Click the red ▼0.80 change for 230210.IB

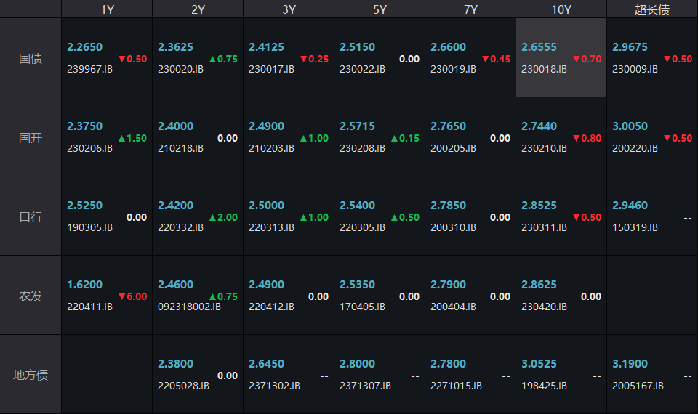coord(587,138)
